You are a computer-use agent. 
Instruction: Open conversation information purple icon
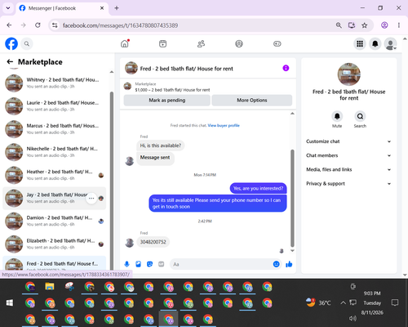point(286,68)
